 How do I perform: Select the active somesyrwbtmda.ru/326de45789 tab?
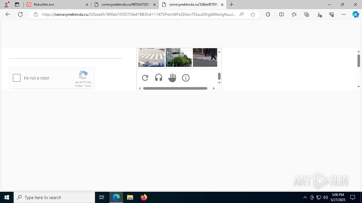(x=193, y=5)
